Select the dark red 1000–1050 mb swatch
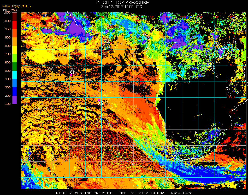248x195 pixels. [14, 17]
